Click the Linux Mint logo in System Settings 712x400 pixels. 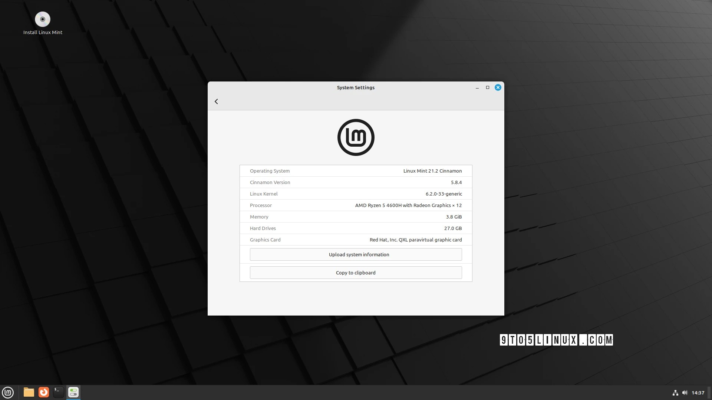(x=356, y=137)
